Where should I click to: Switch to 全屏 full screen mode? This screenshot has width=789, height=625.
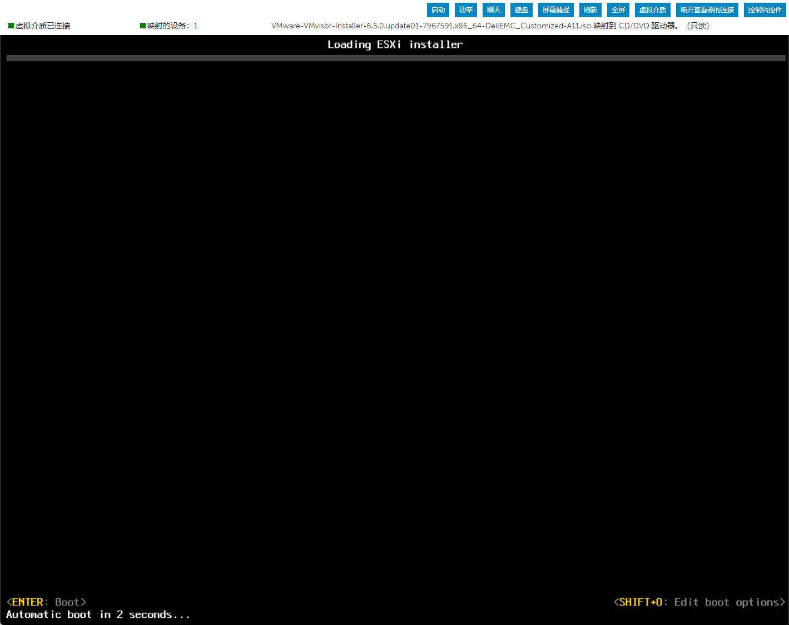tap(618, 10)
